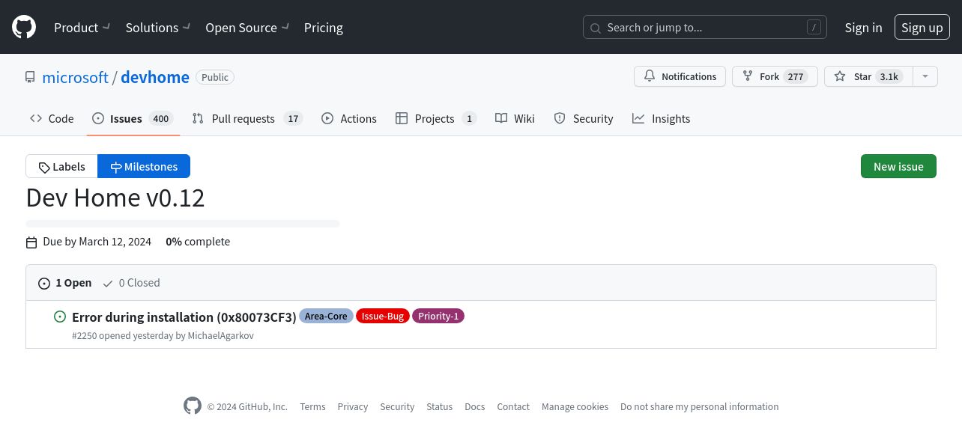962x446 pixels.
Task: Click the Security shield icon
Action: (x=560, y=118)
